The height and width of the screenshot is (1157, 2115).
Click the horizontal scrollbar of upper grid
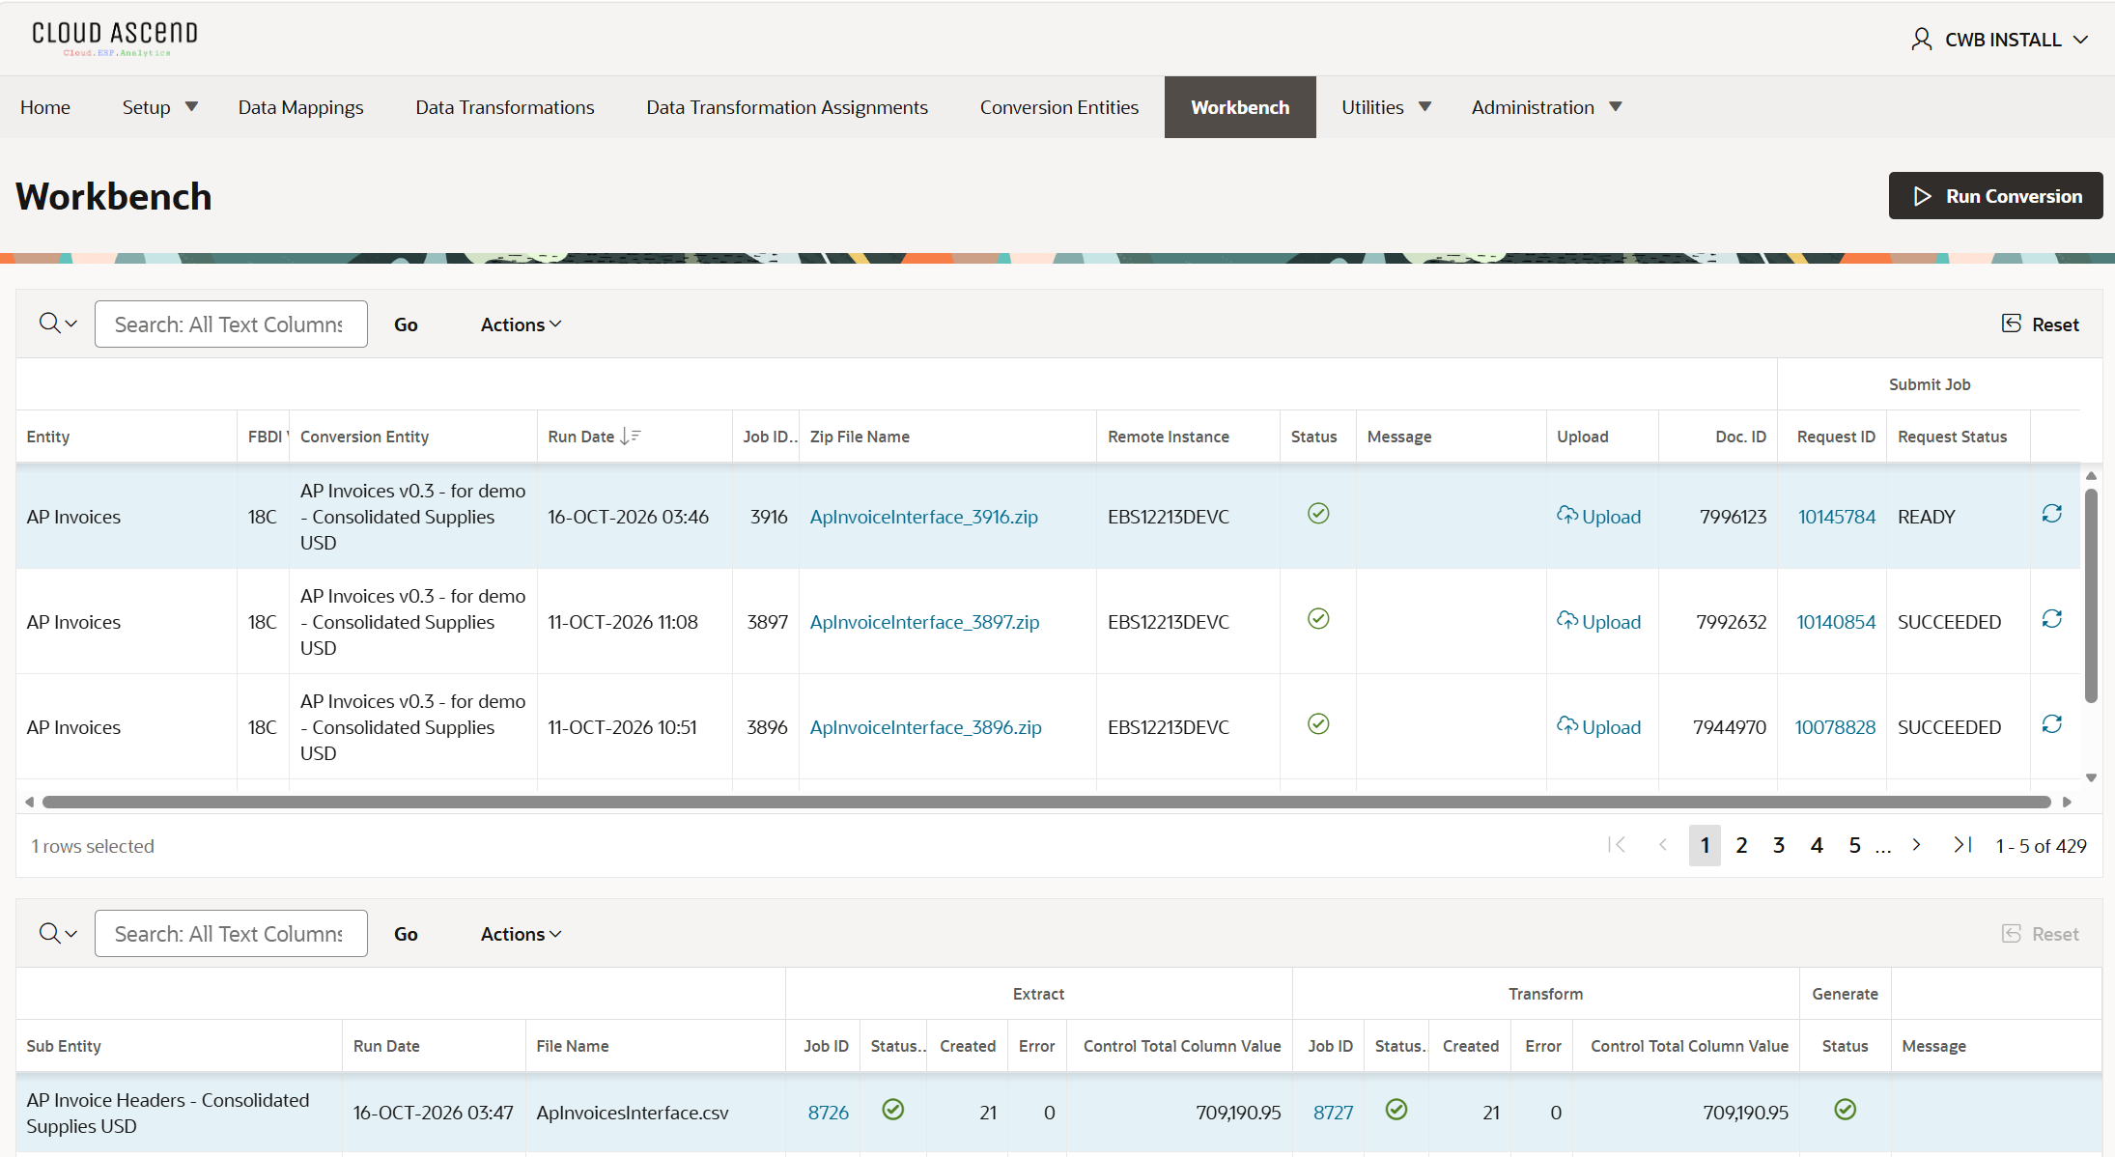(x=1046, y=802)
